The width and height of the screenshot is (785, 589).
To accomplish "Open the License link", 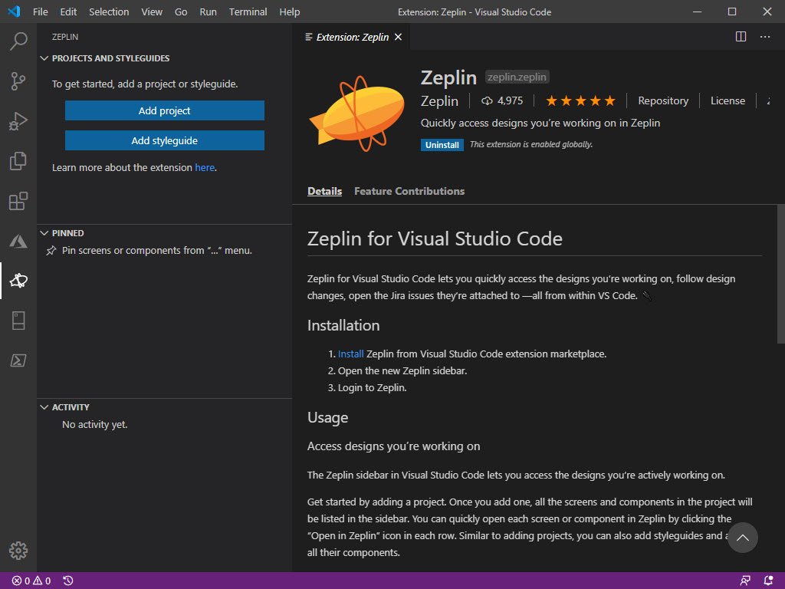I will pos(728,100).
